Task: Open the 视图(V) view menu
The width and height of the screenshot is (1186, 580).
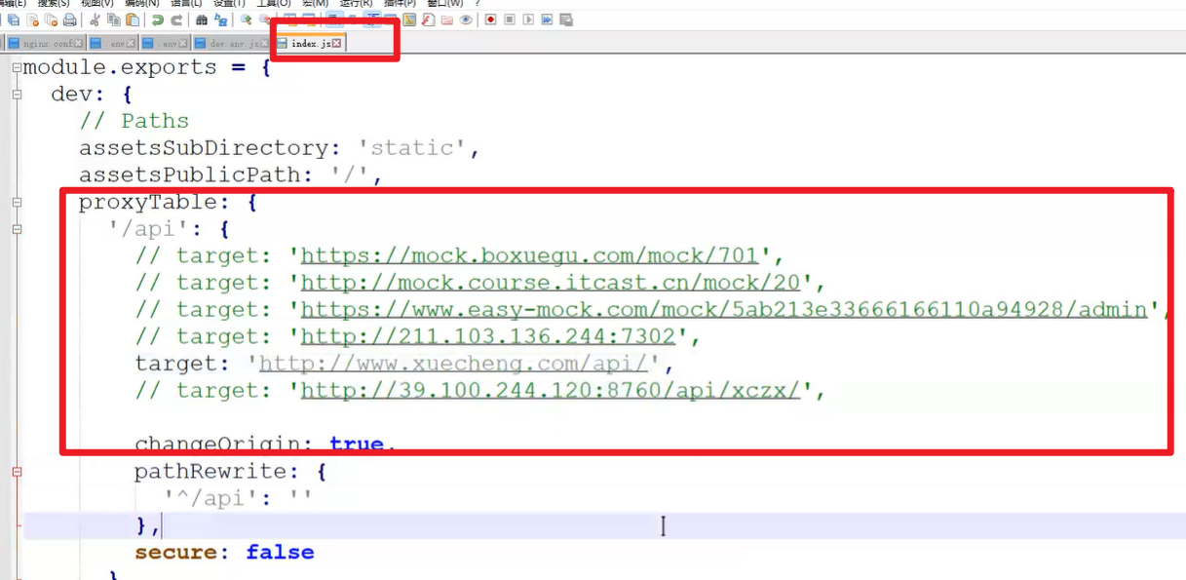Action: pos(97,4)
